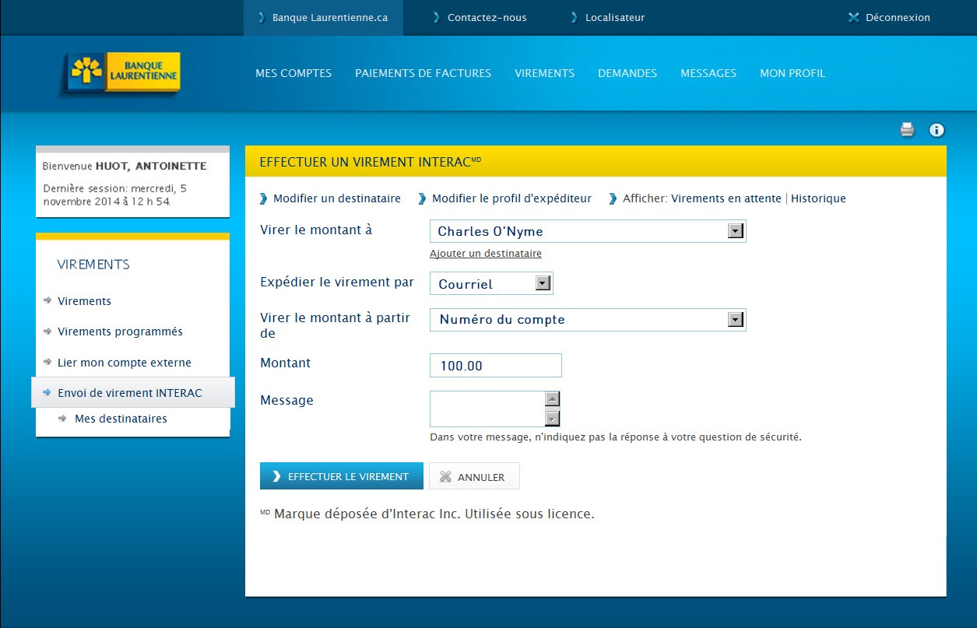Click the Annuler button
This screenshot has height=628, width=977.
pyautogui.click(x=474, y=476)
